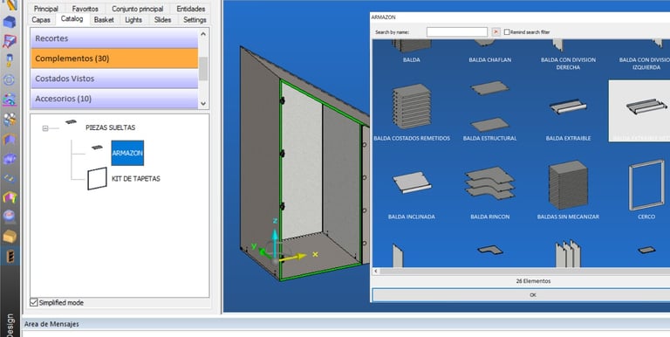670x337 pixels.
Task: Click the PIEZAS SUELTAS shelf icon
Action: point(71,122)
